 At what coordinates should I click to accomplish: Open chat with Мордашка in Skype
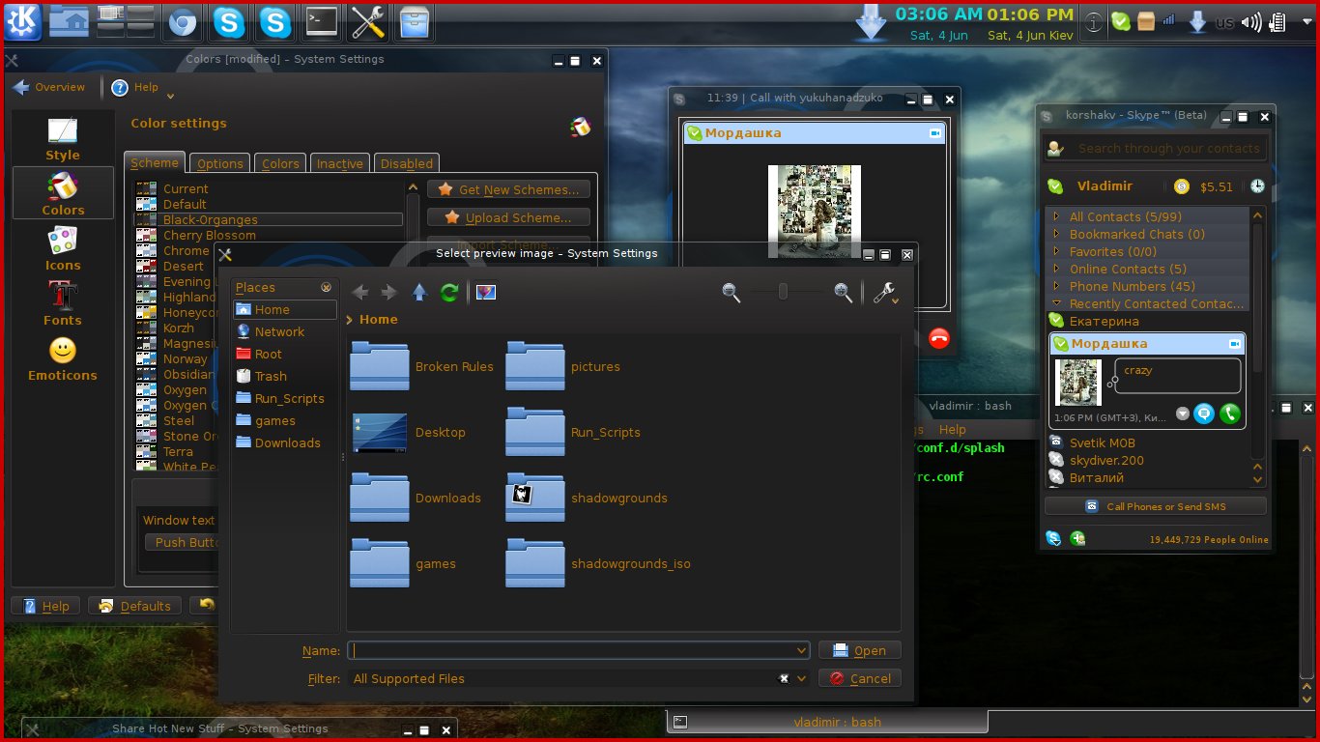click(x=1203, y=414)
